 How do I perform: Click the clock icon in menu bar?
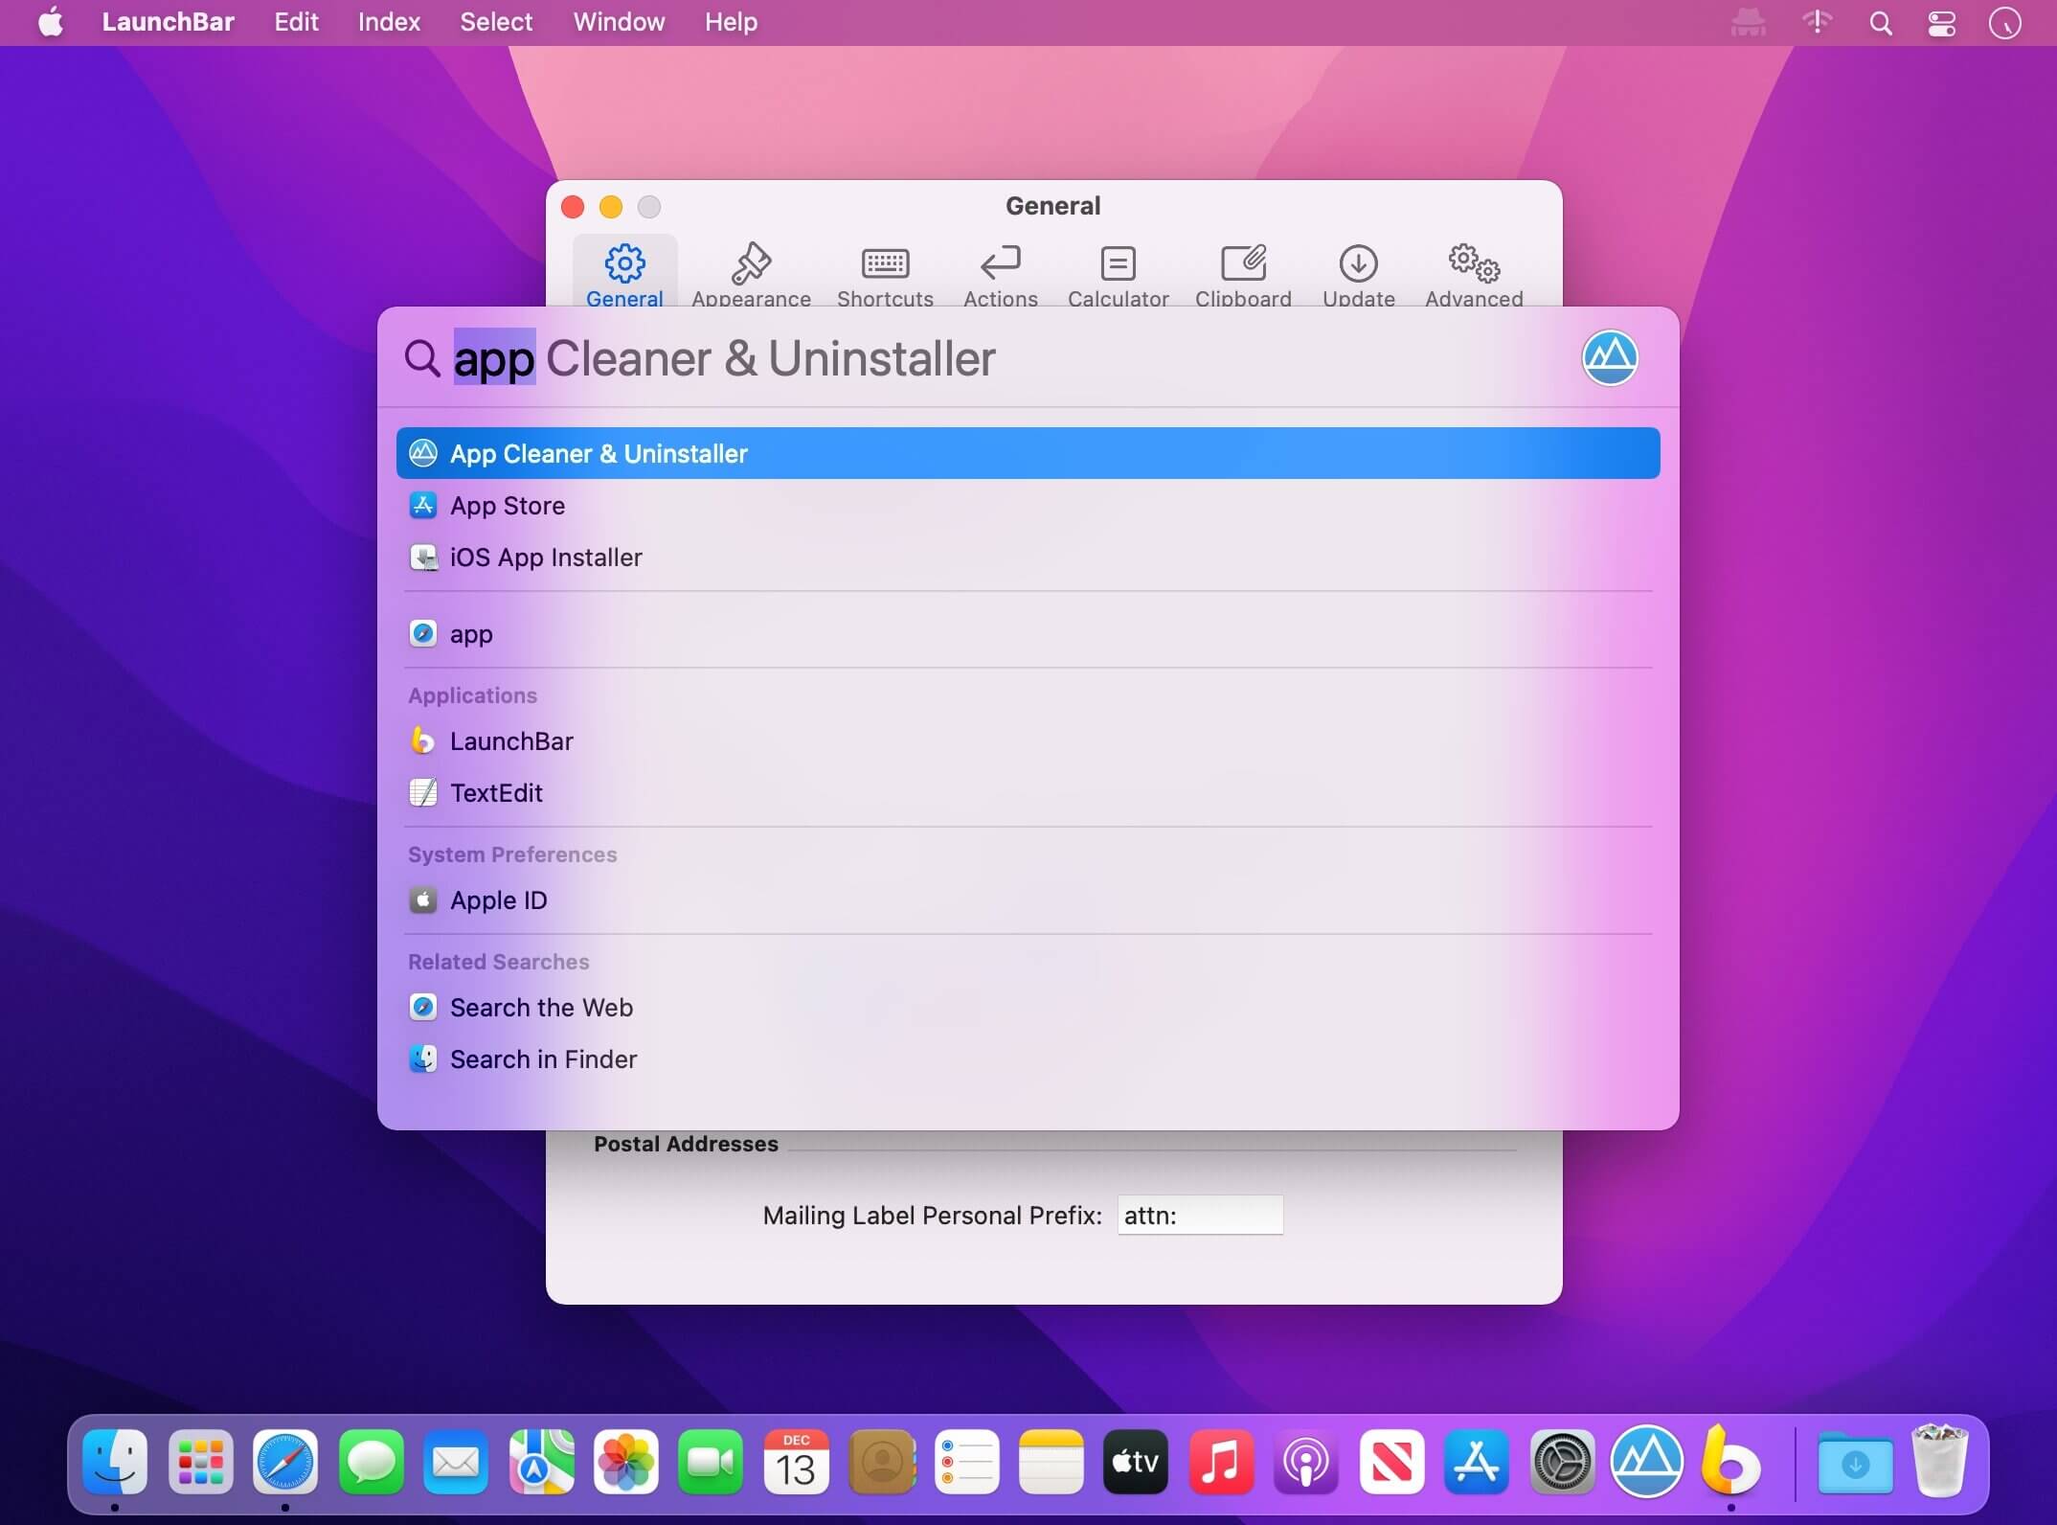click(x=2004, y=23)
